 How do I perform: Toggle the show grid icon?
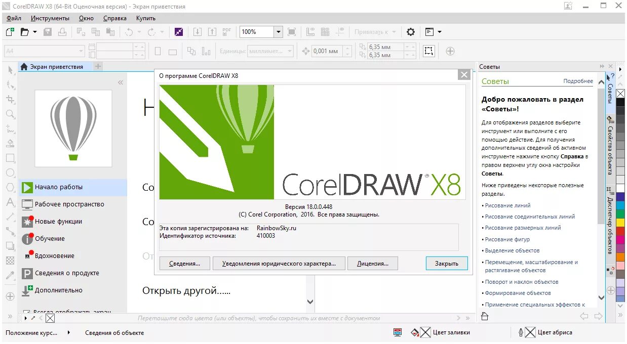[325, 32]
